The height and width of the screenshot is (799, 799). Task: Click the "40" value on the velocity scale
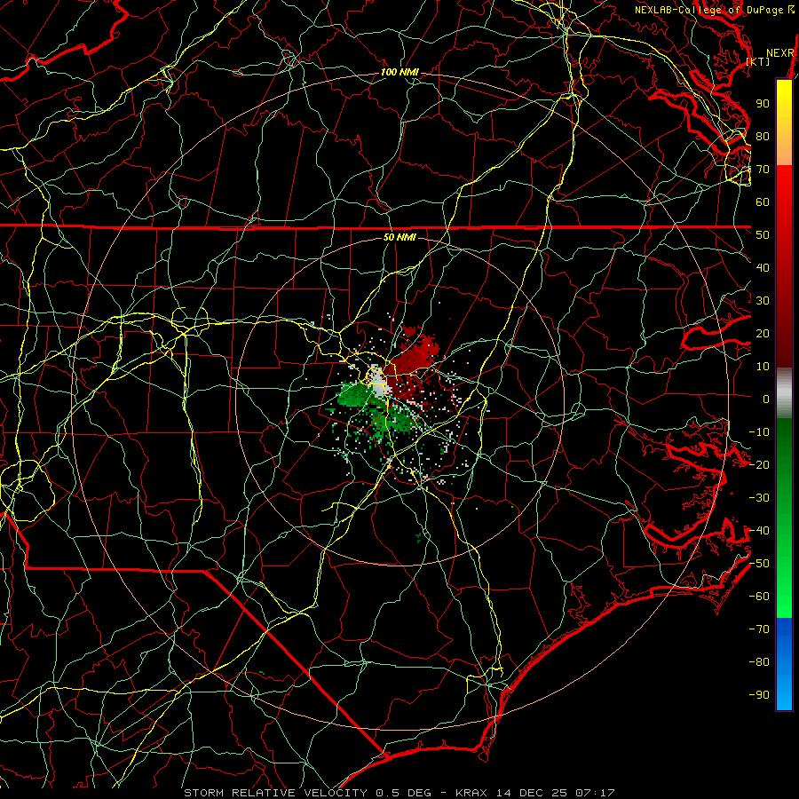763,267
